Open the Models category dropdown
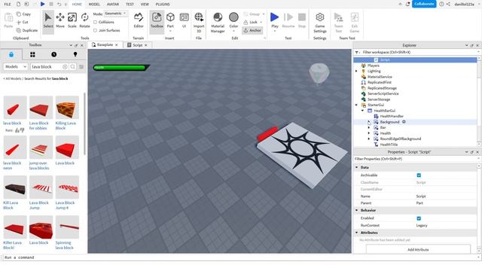 click(x=16, y=67)
